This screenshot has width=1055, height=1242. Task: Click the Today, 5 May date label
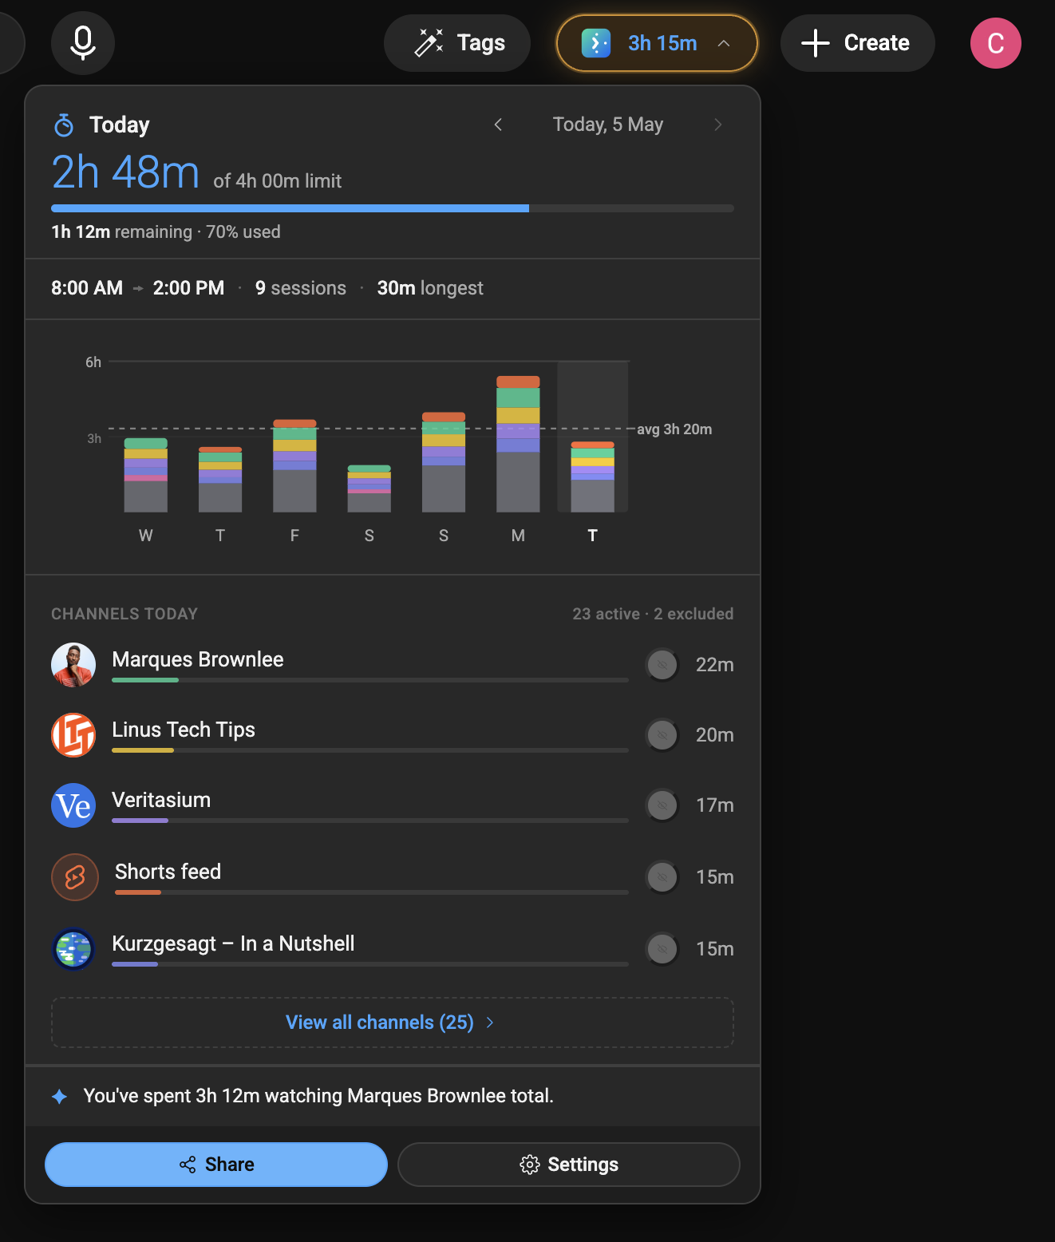pyautogui.click(x=608, y=125)
